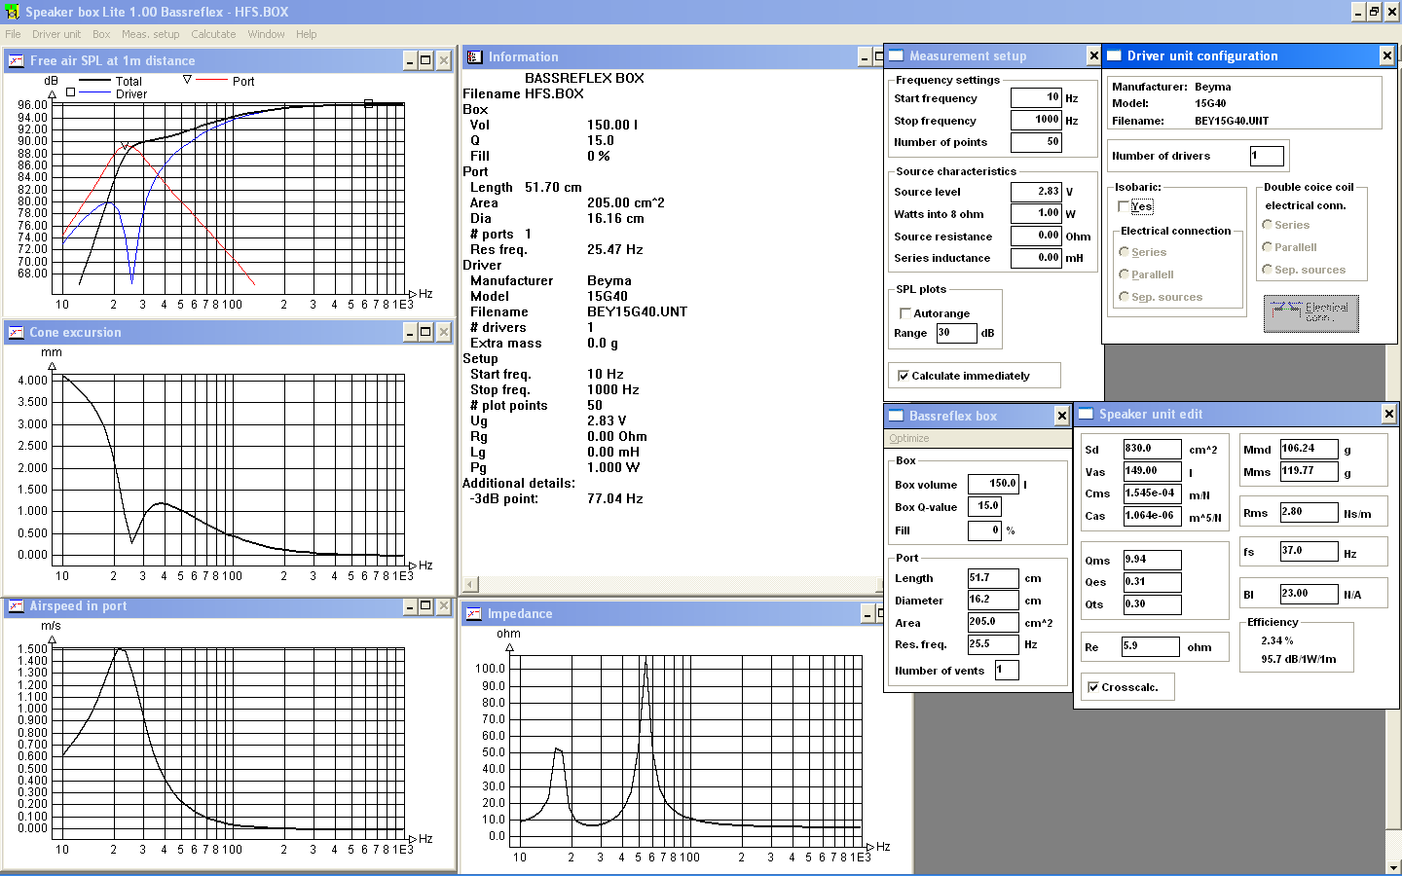
Task: Click the Cone excursion window icon
Action: point(16,333)
